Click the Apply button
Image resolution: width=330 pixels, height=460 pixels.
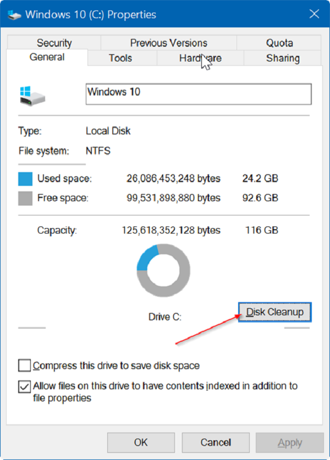point(289,442)
